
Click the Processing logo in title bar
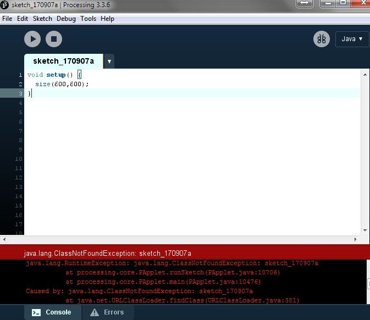[5, 4]
